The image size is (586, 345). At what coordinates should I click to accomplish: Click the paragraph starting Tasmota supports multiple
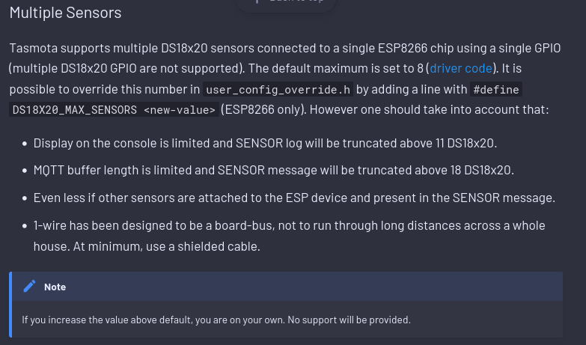tap(285, 79)
